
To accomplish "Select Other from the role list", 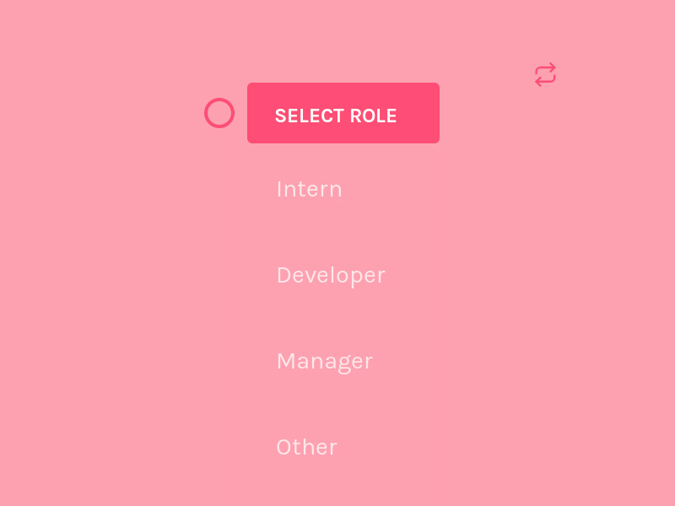I will 306,447.
